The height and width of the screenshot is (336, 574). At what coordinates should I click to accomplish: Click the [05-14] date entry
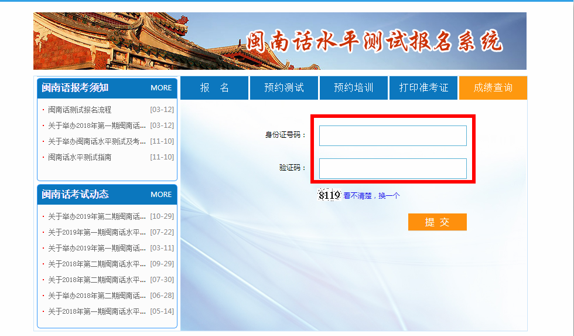(162, 311)
